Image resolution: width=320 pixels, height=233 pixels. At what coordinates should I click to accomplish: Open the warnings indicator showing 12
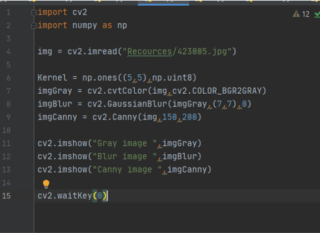tap(301, 14)
